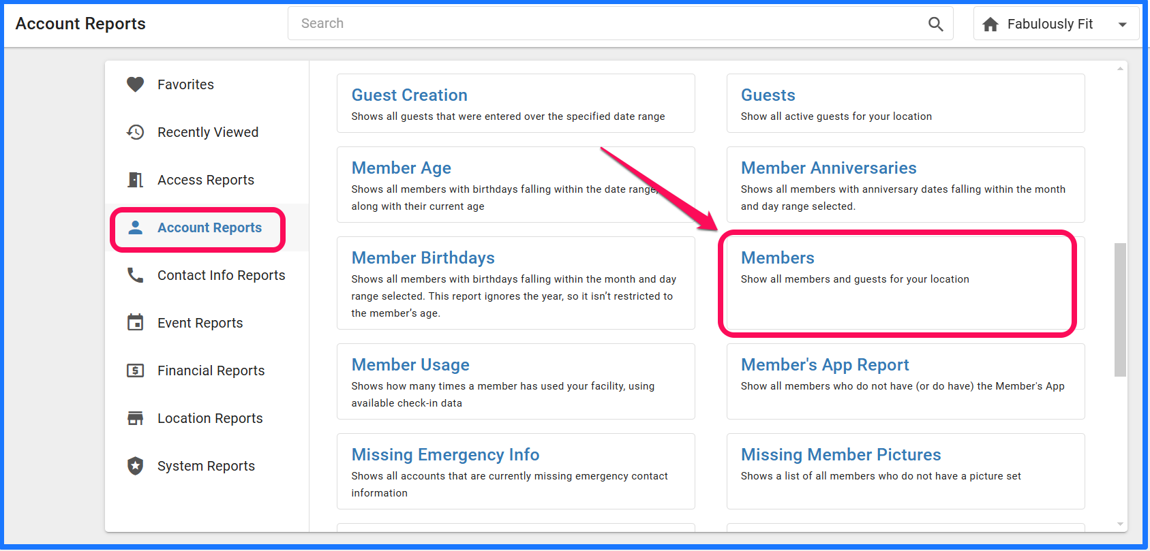Open the Favorites sidebar section
Viewport: 1150px width, 551px height.
207,84
